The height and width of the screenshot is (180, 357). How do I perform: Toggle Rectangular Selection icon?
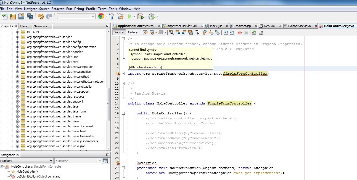coord(197,33)
